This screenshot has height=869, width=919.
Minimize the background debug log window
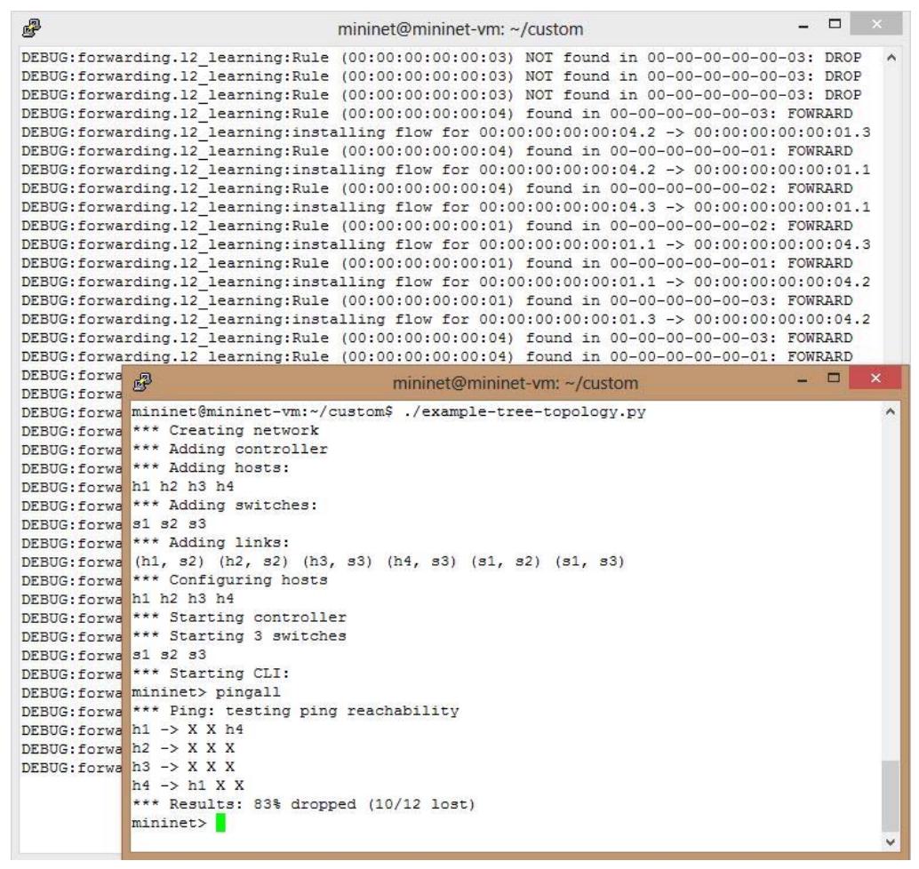click(803, 26)
